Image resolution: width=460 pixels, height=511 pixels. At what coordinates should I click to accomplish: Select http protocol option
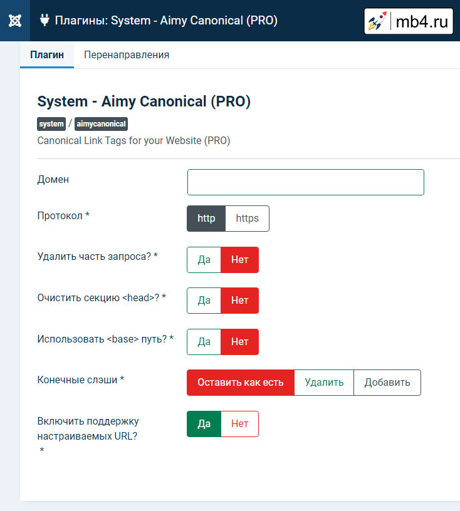tap(206, 219)
